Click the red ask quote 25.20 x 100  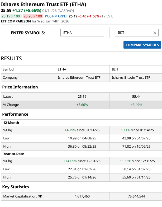pos(33,16)
